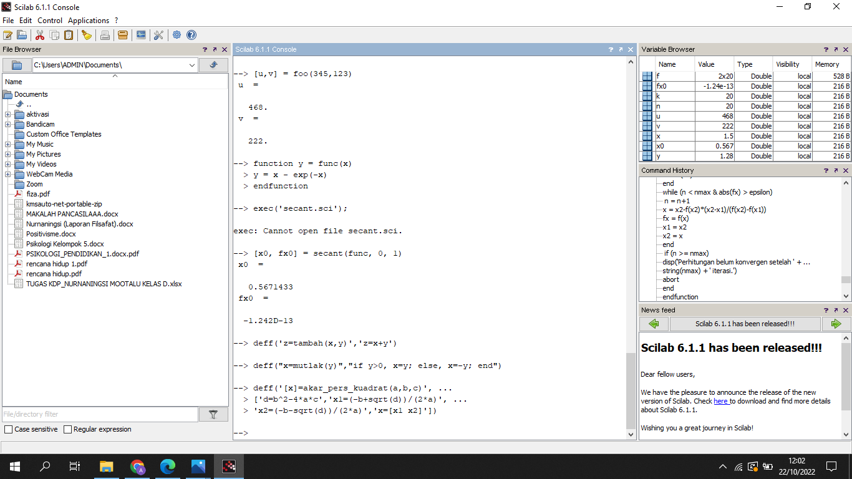Show next news with right arrow
This screenshot has width=852, height=479.
tap(836, 324)
